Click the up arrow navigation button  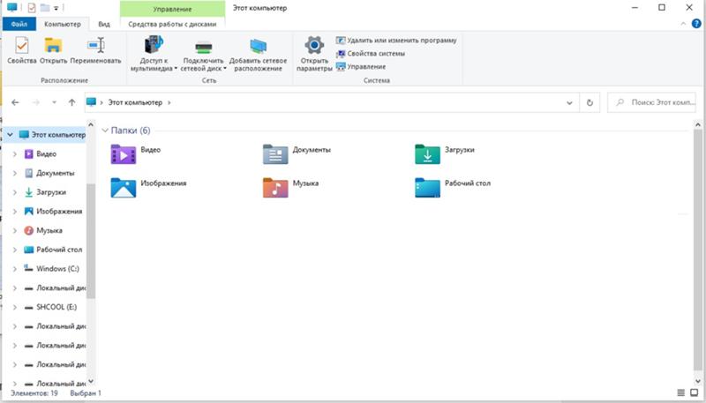tap(71, 102)
